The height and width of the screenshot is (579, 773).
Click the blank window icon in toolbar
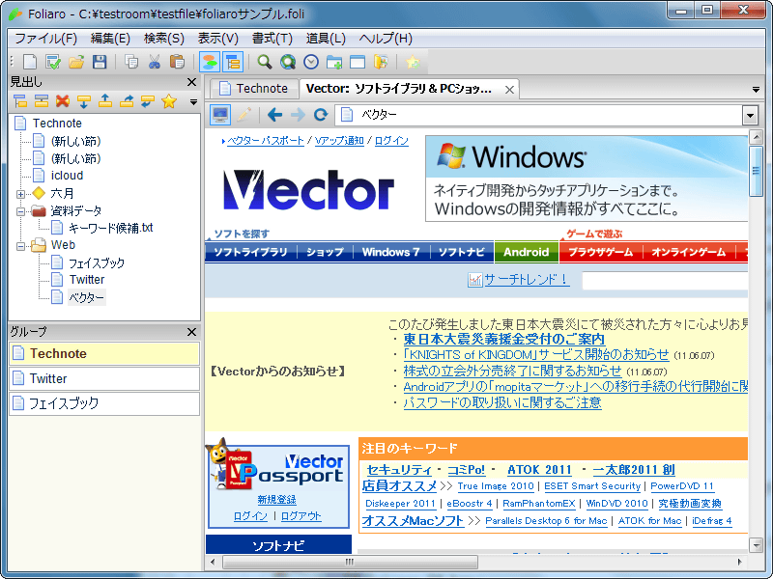(x=358, y=62)
